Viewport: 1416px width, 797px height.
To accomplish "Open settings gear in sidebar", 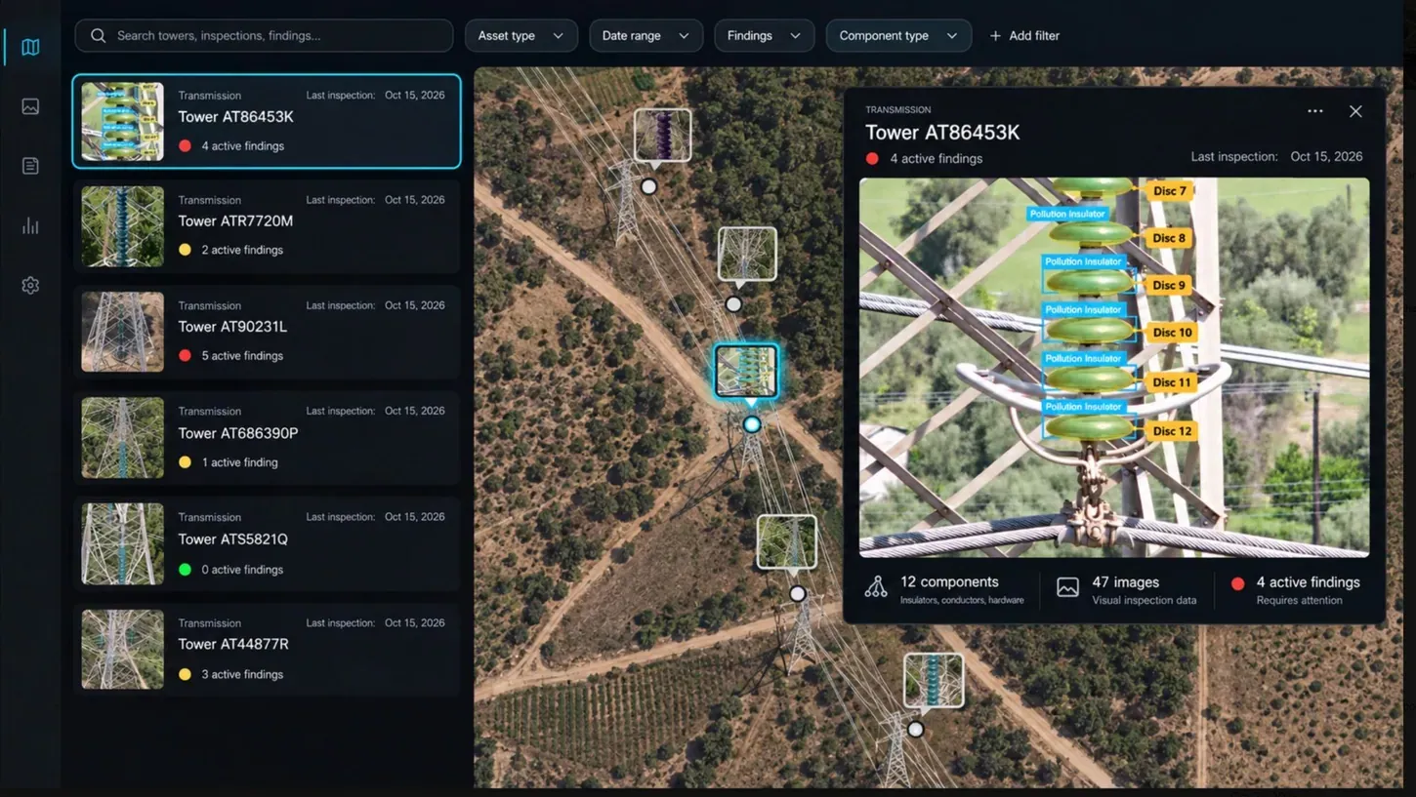I will click(x=30, y=286).
